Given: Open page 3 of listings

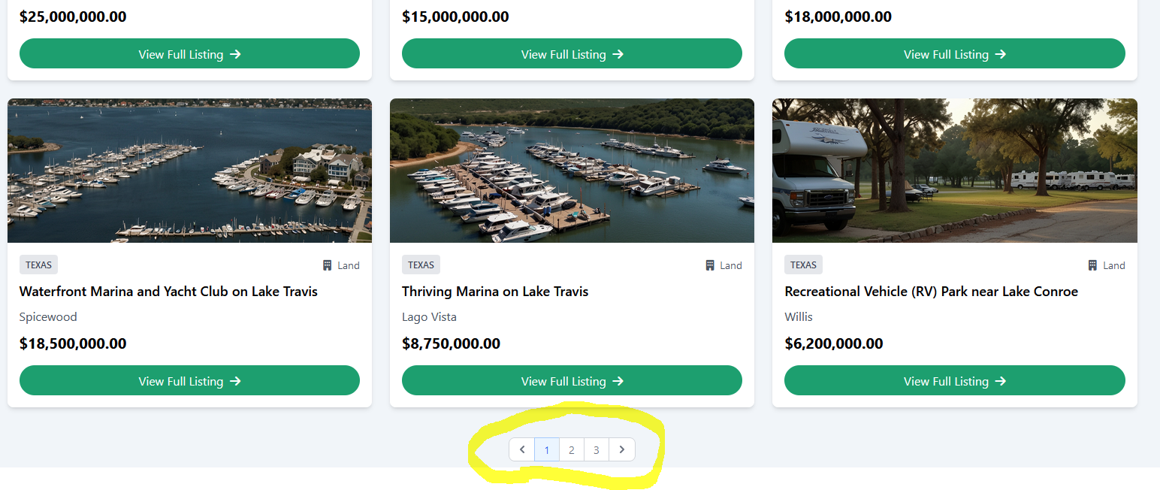Looking at the screenshot, I should click(x=597, y=450).
